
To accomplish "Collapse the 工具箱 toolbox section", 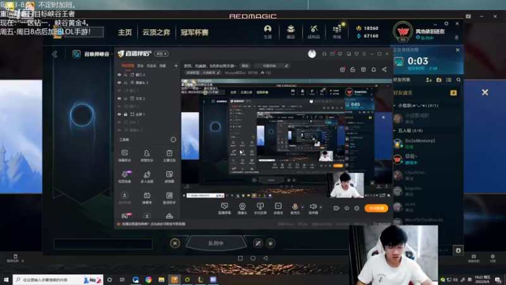I will point(173,139).
